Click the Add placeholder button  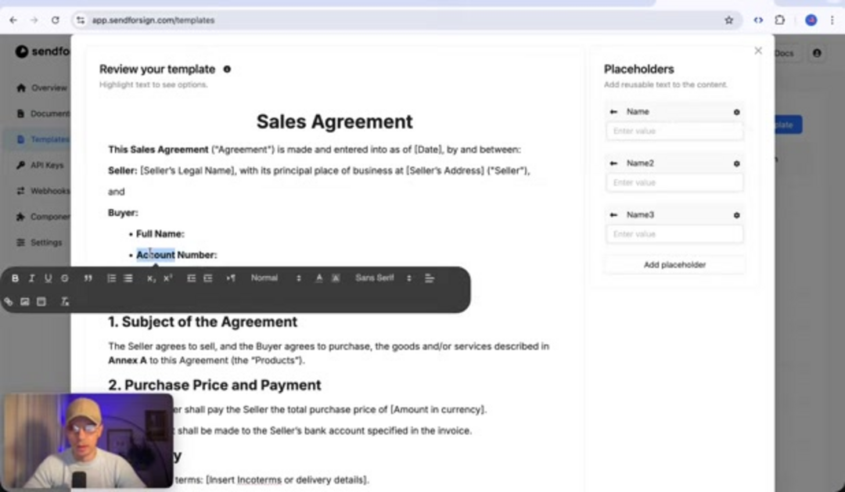674,264
